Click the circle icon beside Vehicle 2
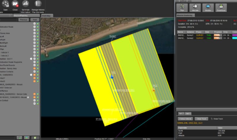 [x=35, y=55]
